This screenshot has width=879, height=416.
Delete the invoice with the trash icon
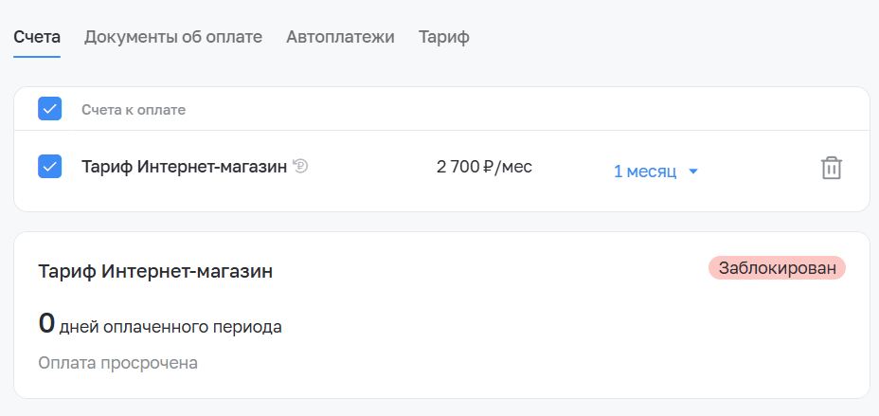(832, 168)
